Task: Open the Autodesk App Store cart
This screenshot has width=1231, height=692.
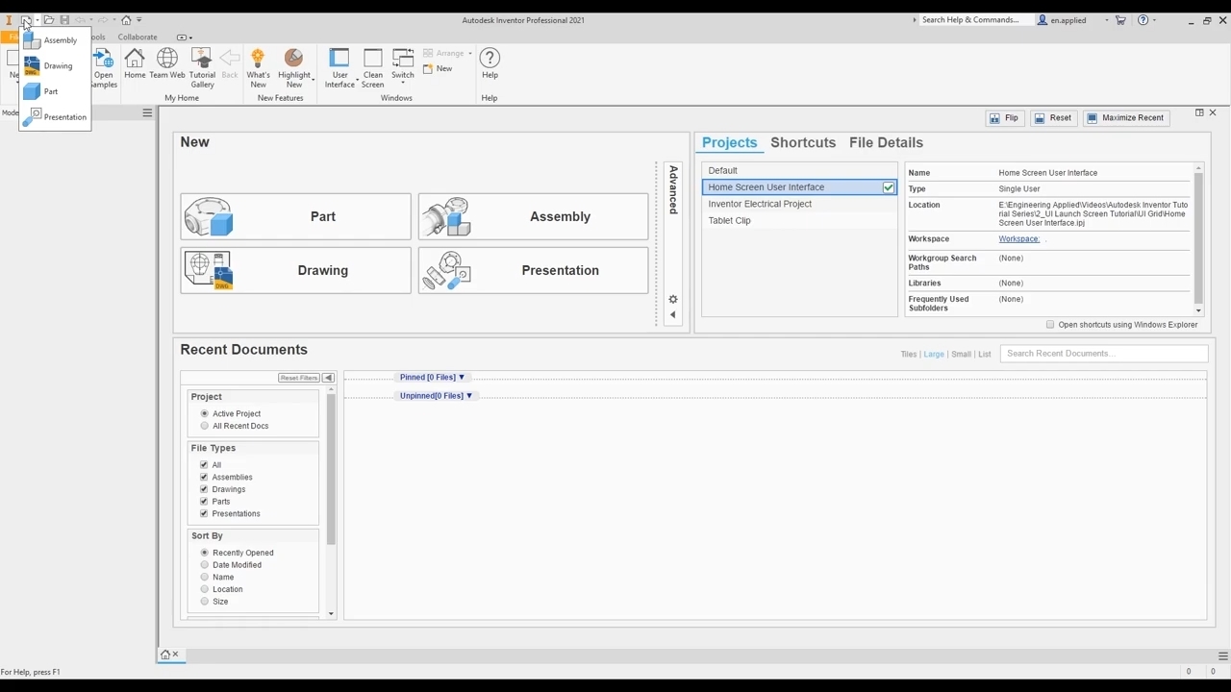Action: (1120, 19)
